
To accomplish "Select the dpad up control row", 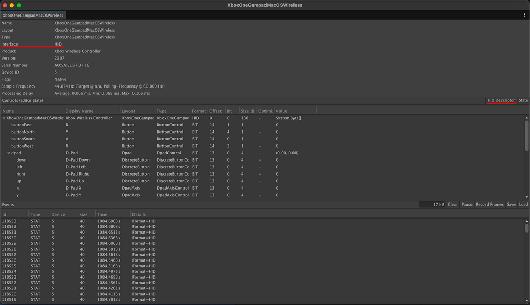I will [262, 181].
